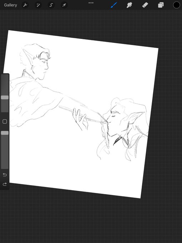Open the Layers panel
The image size is (182, 243).
point(161,5)
